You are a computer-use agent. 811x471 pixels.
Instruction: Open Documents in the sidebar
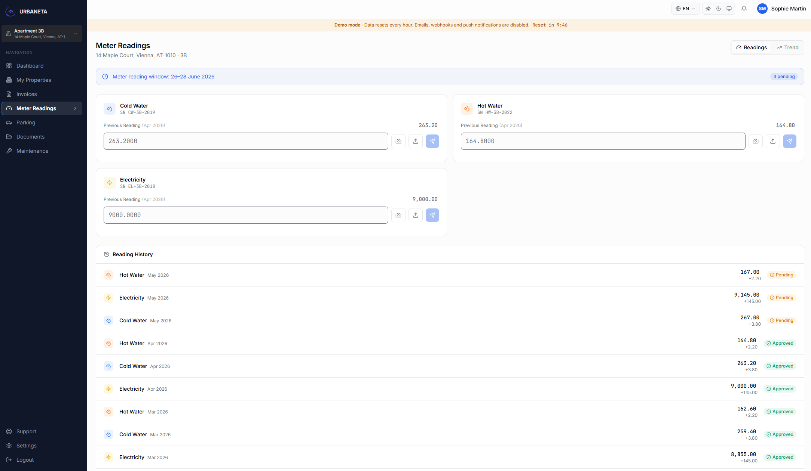(x=42, y=137)
